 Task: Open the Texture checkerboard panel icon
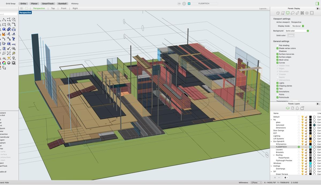[x=302, y=13]
